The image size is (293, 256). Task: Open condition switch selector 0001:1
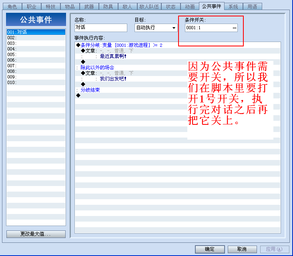point(211,28)
